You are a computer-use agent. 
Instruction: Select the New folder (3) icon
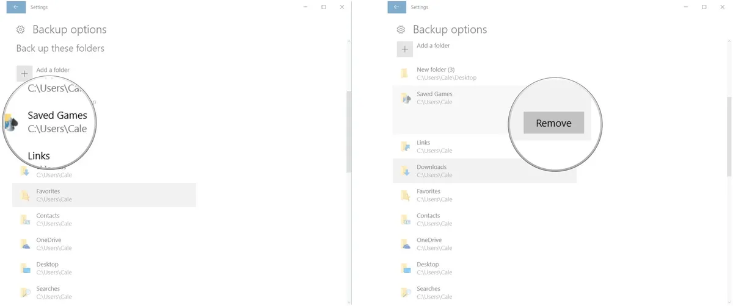(404, 73)
